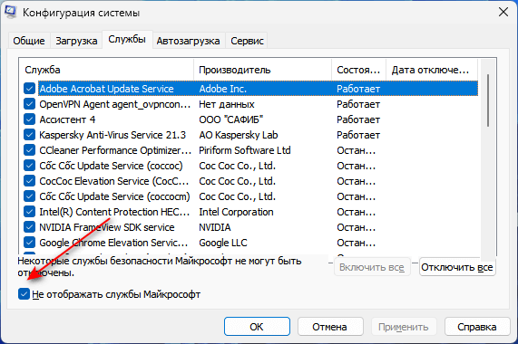Open the Загрузка tab

(76, 41)
